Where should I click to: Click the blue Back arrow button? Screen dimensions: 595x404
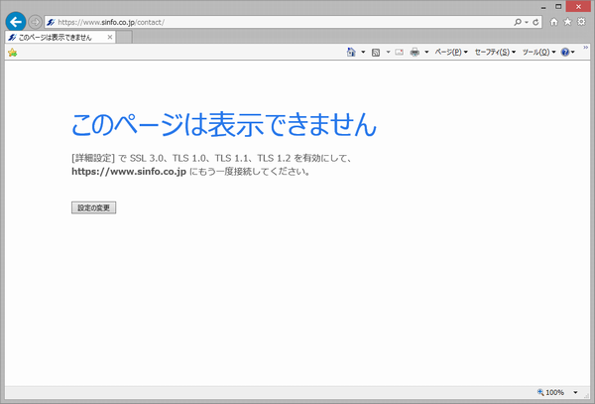click(16, 22)
